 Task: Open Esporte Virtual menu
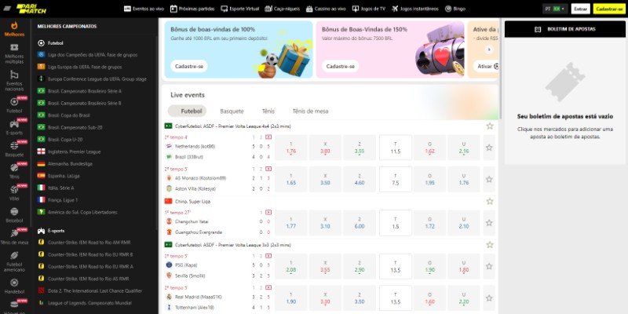pyautogui.click(x=240, y=9)
